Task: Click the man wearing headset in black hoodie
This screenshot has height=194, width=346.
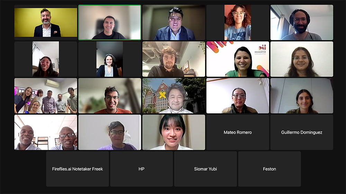Action: tap(174, 59)
